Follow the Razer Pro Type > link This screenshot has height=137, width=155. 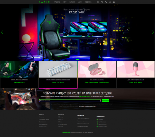[58, 82]
